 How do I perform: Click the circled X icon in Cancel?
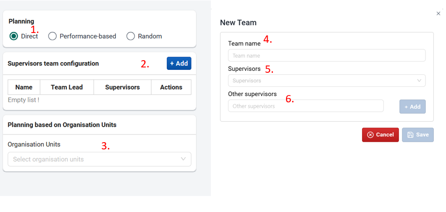(370, 135)
